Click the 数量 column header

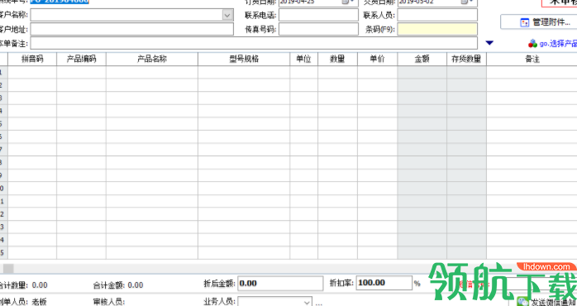337,60
